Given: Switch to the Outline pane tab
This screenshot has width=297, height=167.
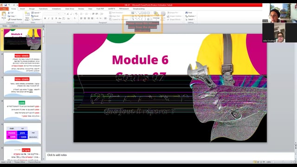Looking at the screenshot, I should point(14,26).
